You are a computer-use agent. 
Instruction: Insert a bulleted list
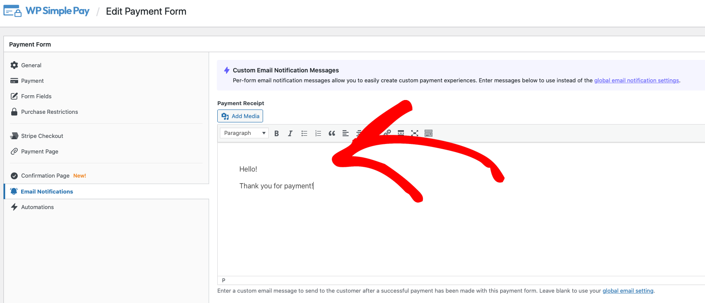304,133
